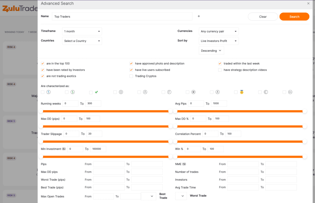315x203 pixels.
Task: Click the plus icon beside the Name field
Action: (199, 16)
